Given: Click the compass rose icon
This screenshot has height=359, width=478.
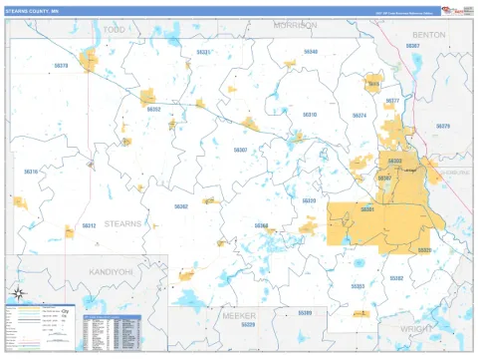Looking at the screenshot, I should pyautogui.click(x=19, y=293).
